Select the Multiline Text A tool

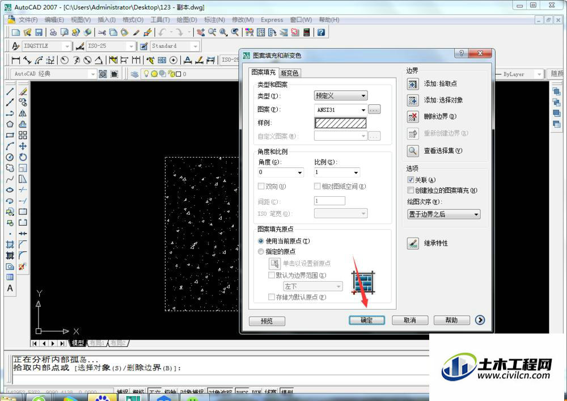click(x=10, y=288)
